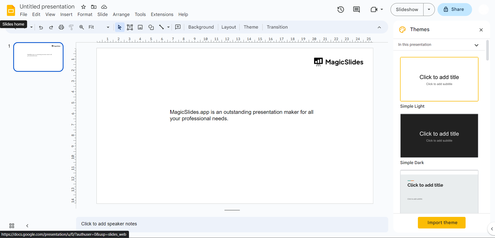Switch to grid view of slides

[11, 225]
